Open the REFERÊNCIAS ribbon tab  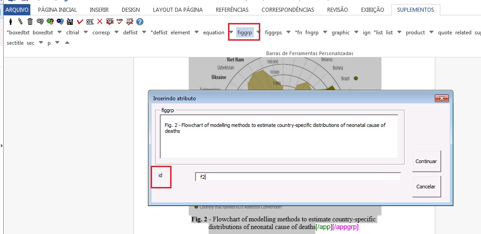point(232,9)
